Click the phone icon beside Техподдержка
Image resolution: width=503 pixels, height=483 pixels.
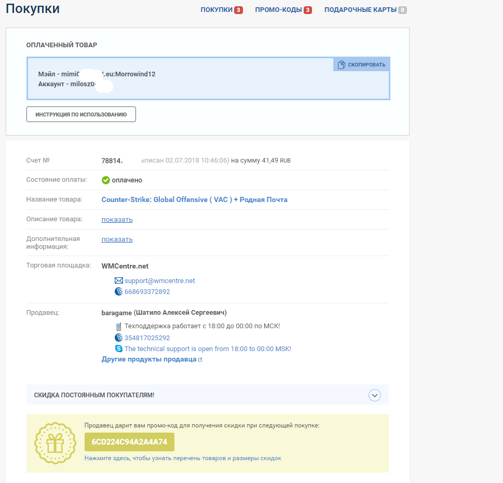coord(119,327)
